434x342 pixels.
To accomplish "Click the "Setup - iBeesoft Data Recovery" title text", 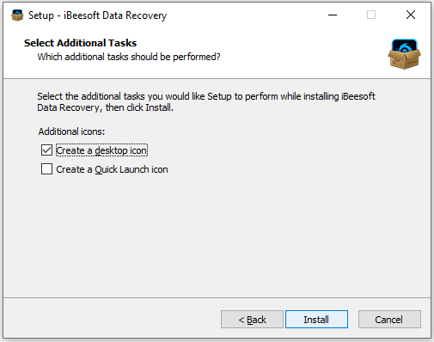I will coord(97,15).
